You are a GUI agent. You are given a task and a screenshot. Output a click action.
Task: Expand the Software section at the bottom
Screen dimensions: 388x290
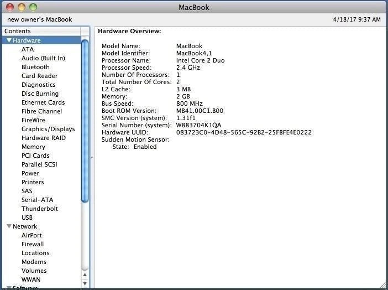tap(9, 288)
